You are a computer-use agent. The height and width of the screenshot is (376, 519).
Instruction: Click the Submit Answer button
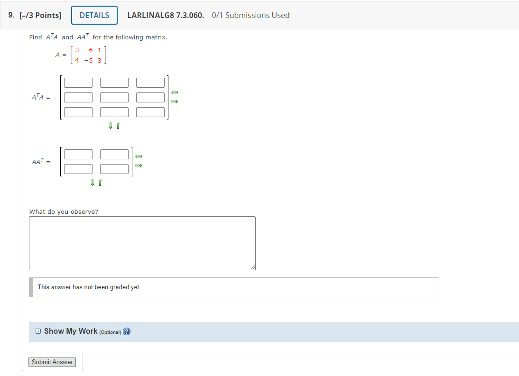(x=52, y=362)
